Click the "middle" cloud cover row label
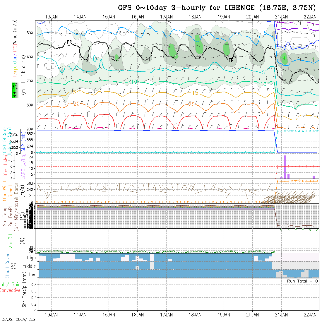 click(29, 266)
